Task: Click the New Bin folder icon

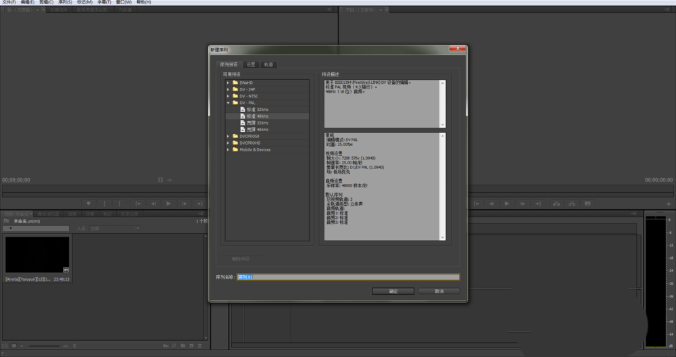Action: pos(183,346)
